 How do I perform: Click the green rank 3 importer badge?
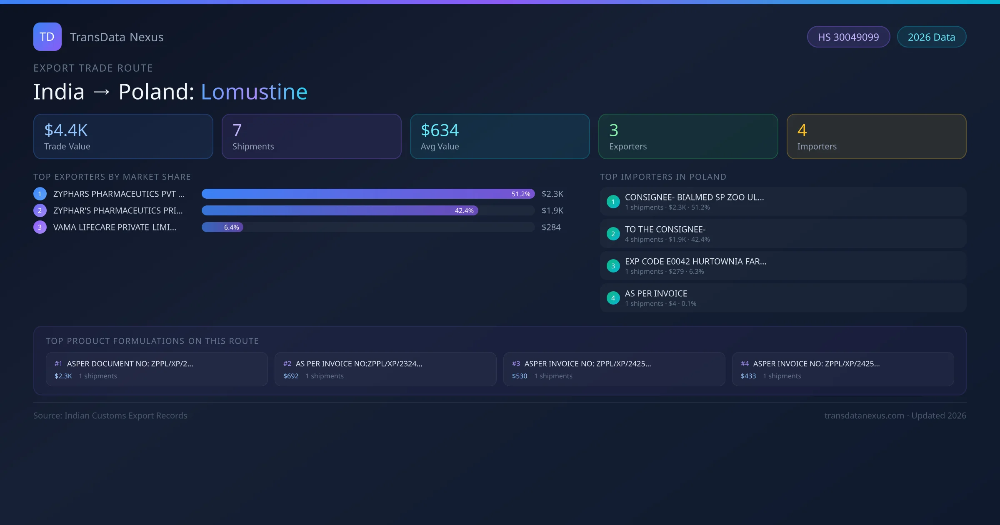pyautogui.click(x=613, y=266)
